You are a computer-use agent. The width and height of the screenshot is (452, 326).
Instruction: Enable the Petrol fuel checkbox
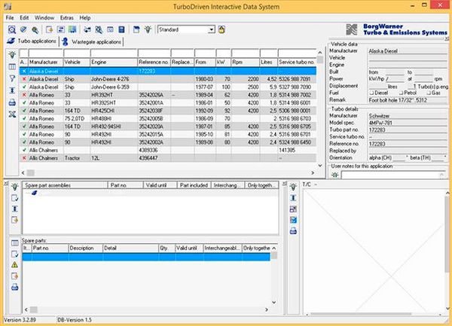coord(401,93)
